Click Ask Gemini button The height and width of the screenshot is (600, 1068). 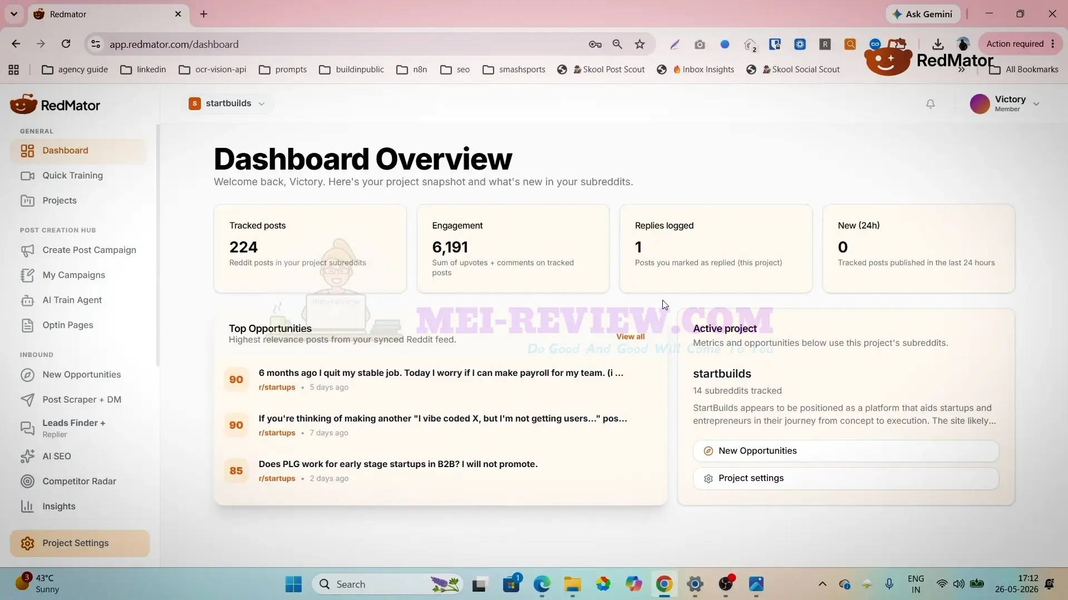[923, 14]
